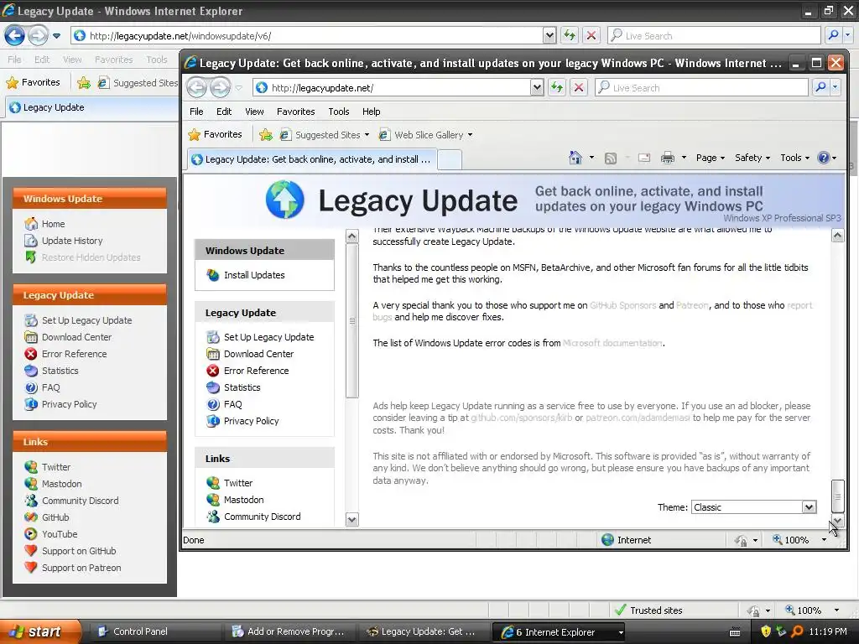Image resolution: width=859 pixels, height=644 pixels.
Task: Click the up arrow of the main content scrollbar
Action: pos(838,236)
